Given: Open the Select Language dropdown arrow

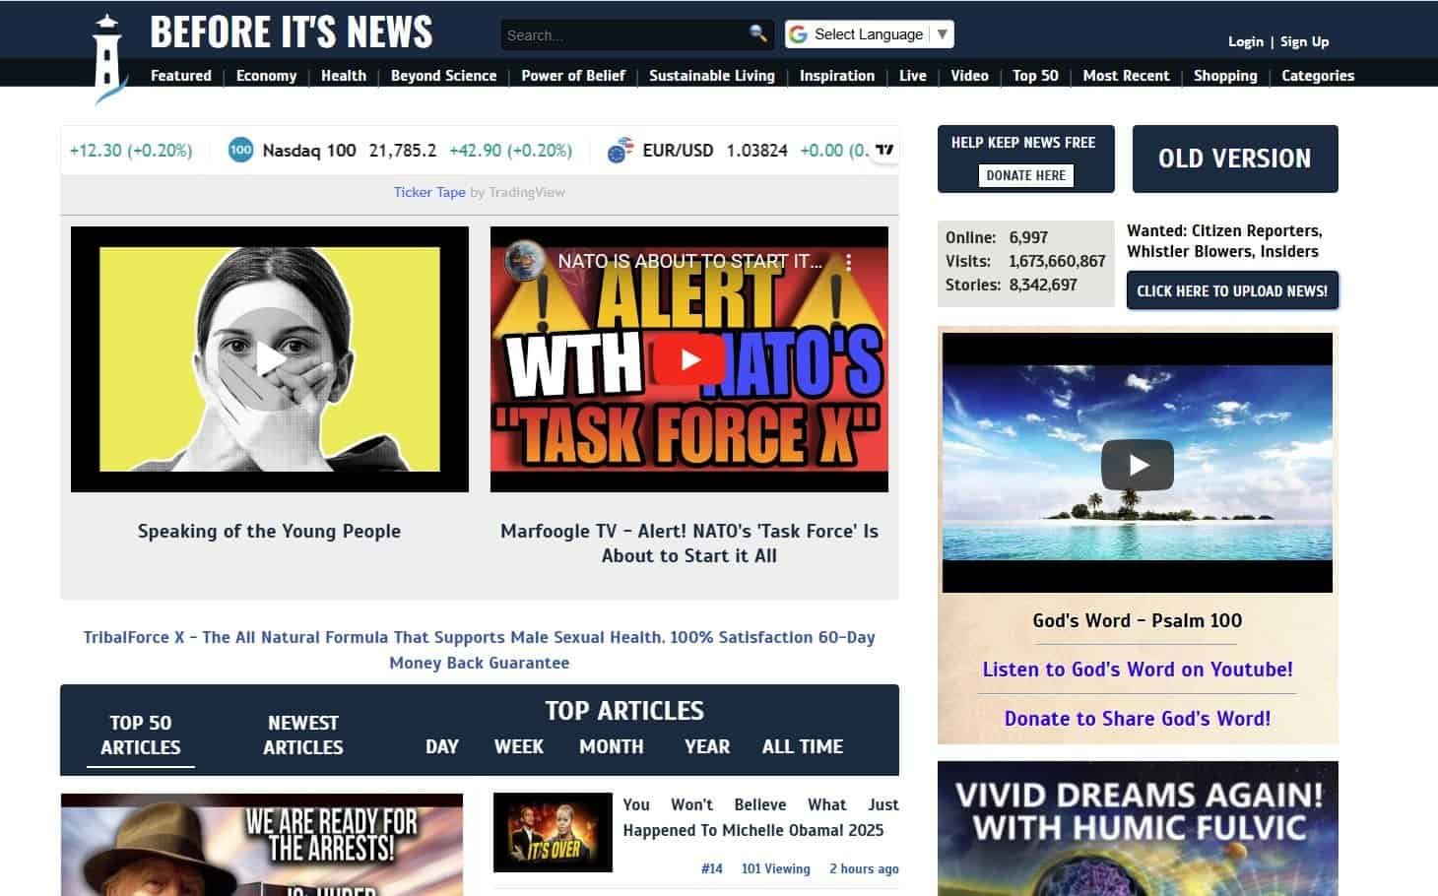Looking at the screenshot, I should (943, 34).
